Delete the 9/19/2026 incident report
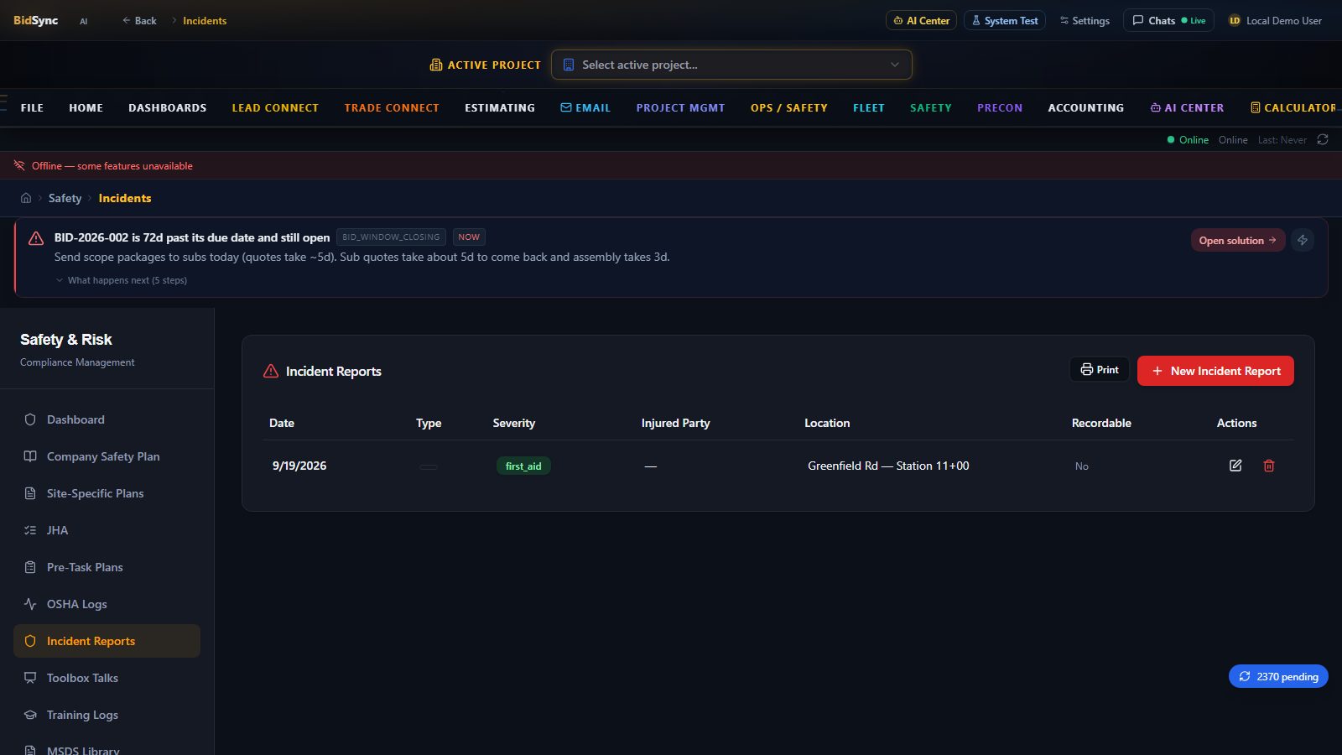Screen dimensions: 1342x755 [x=1269, y=466]
